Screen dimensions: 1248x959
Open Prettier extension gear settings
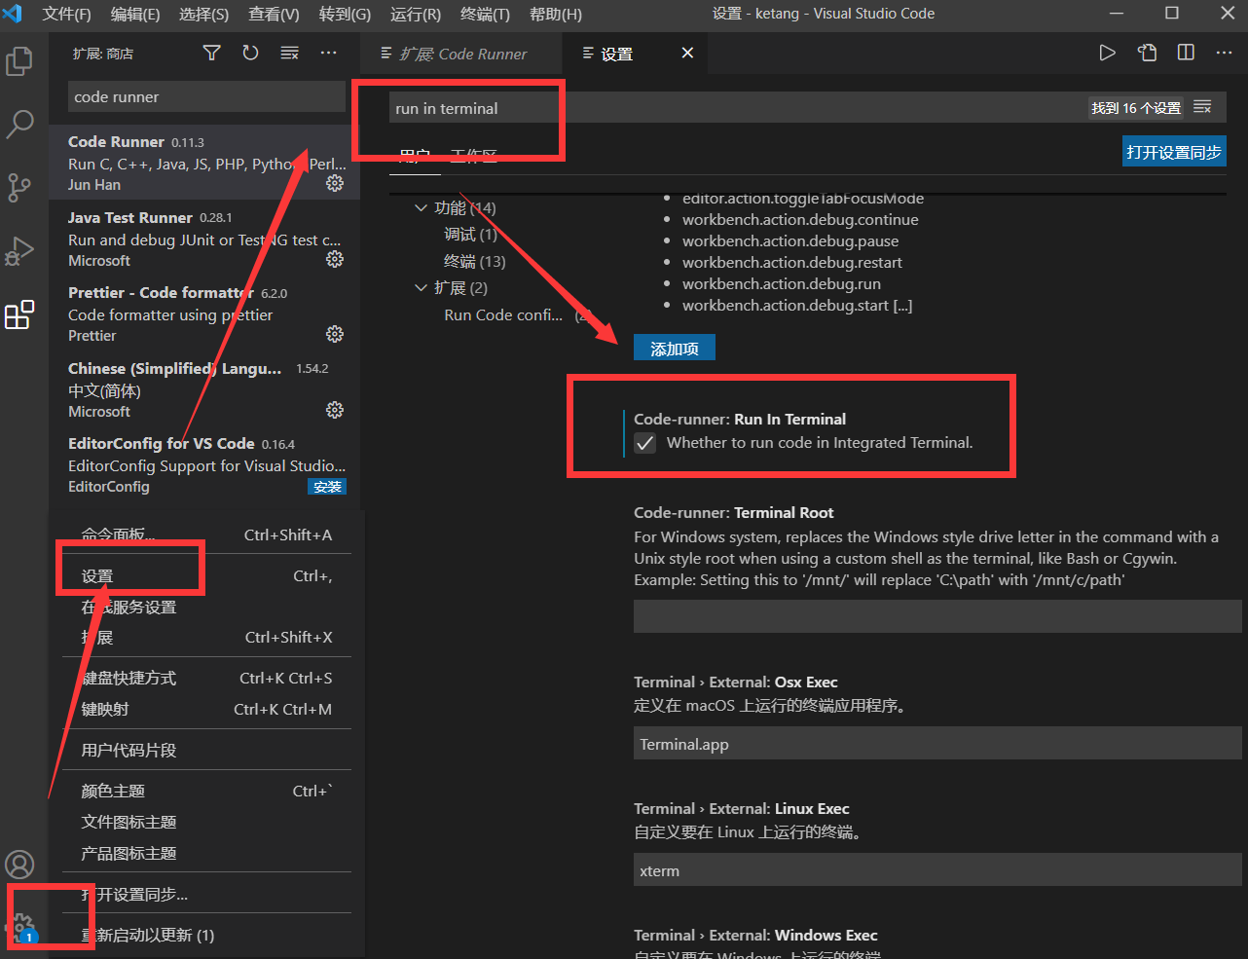335,334
